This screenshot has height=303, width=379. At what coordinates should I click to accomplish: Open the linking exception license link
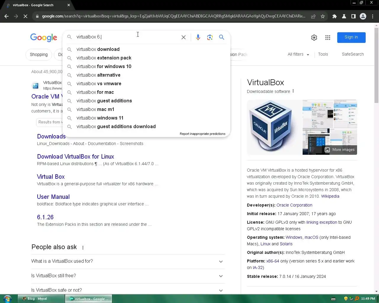pyautogui.click(x=322, y=222)
